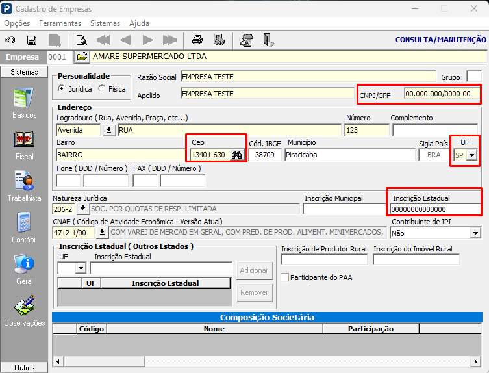Go to next record arrow
Viewport: 489px width, 373px height.
pos(147,40)
